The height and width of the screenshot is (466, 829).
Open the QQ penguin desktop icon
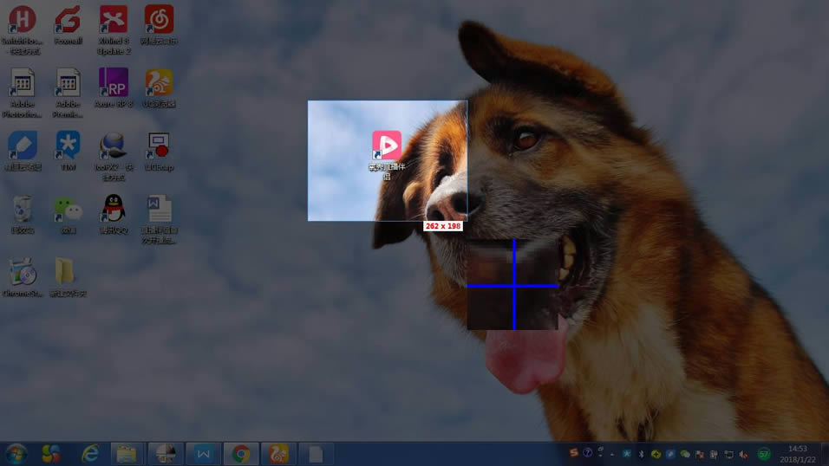click(113, 210)
